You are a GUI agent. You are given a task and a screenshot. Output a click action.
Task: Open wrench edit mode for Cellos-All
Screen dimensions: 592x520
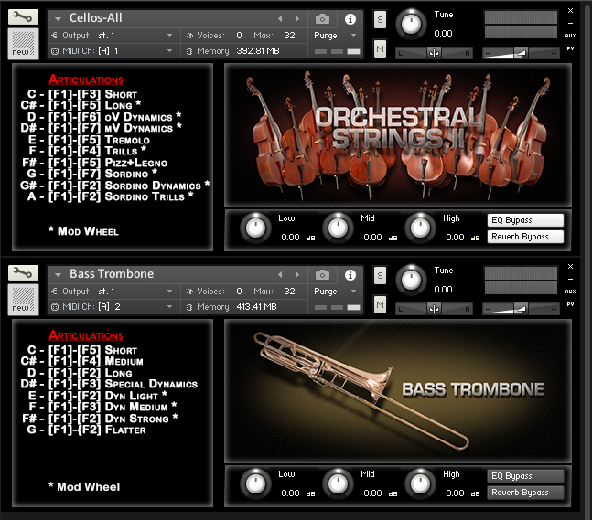[x=23, y=17]
